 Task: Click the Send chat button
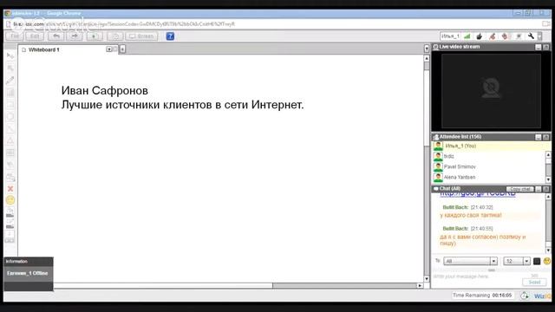pyautogui.click(x=534, y=282)
